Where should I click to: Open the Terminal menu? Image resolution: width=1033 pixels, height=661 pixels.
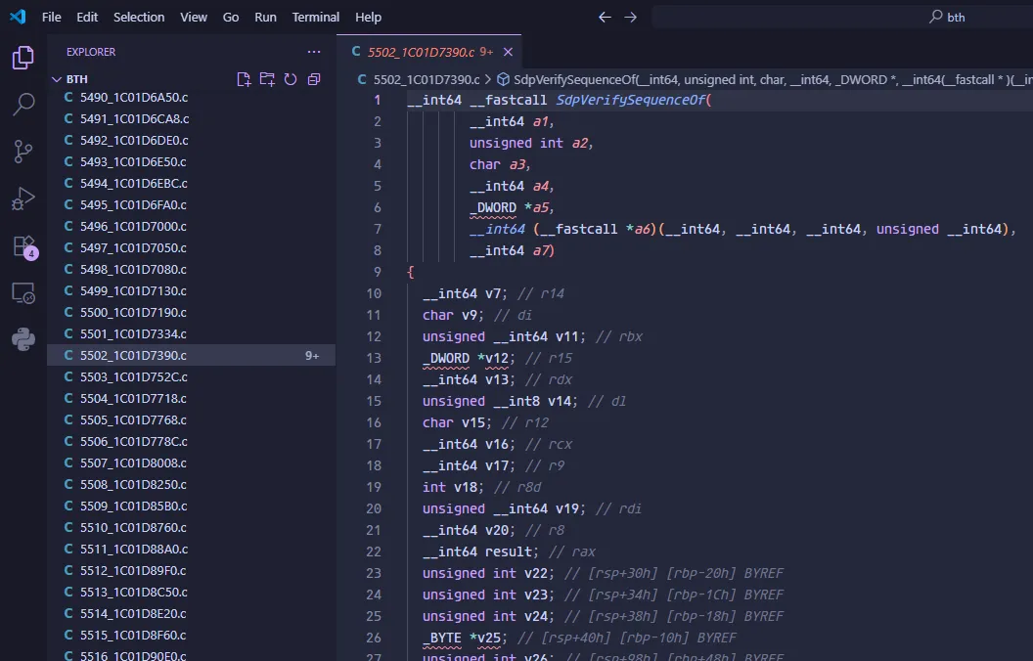(316, 17)
